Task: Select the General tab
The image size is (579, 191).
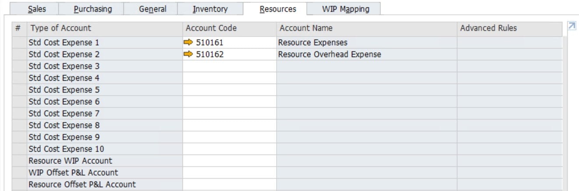Action: pyautogui.click(x=153, y=9)
